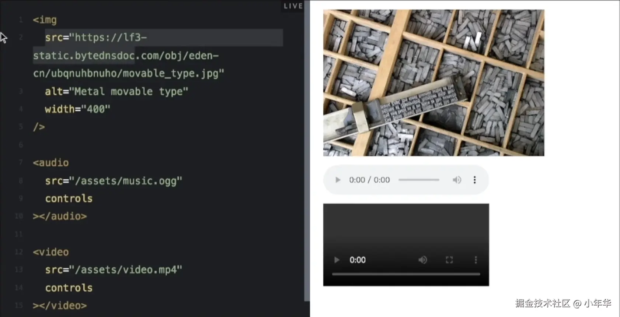The width and height of the screenshot is (620, 317).
Task: Enter video fullscreen mode
Action: (449, 260)
